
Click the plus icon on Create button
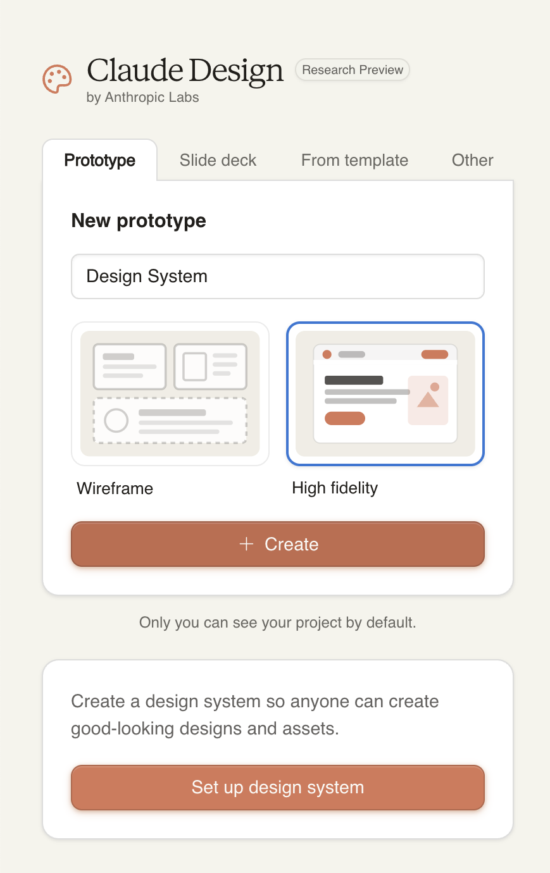click(x=246, y=544)
